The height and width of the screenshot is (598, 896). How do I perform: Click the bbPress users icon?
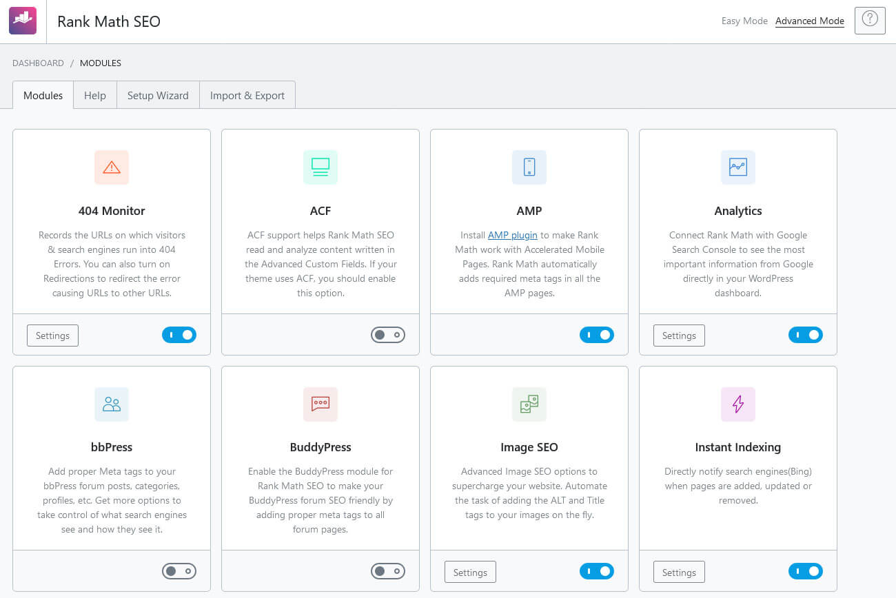click(112, 404)
